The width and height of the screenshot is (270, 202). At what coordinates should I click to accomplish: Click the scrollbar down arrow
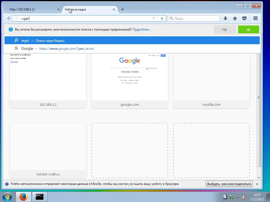[x=259, y=178]
